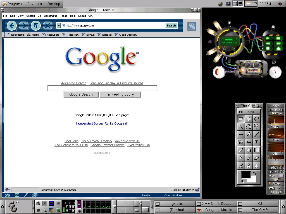The image size is (286, 214).
Task: Open the weather applet showing 17°
Action: [251, 4]
